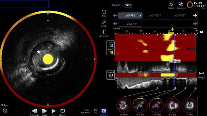The height and width of the screenshot is (116, 207).
Task: Click the Length measurement tool icon
Action: (201, 73)
